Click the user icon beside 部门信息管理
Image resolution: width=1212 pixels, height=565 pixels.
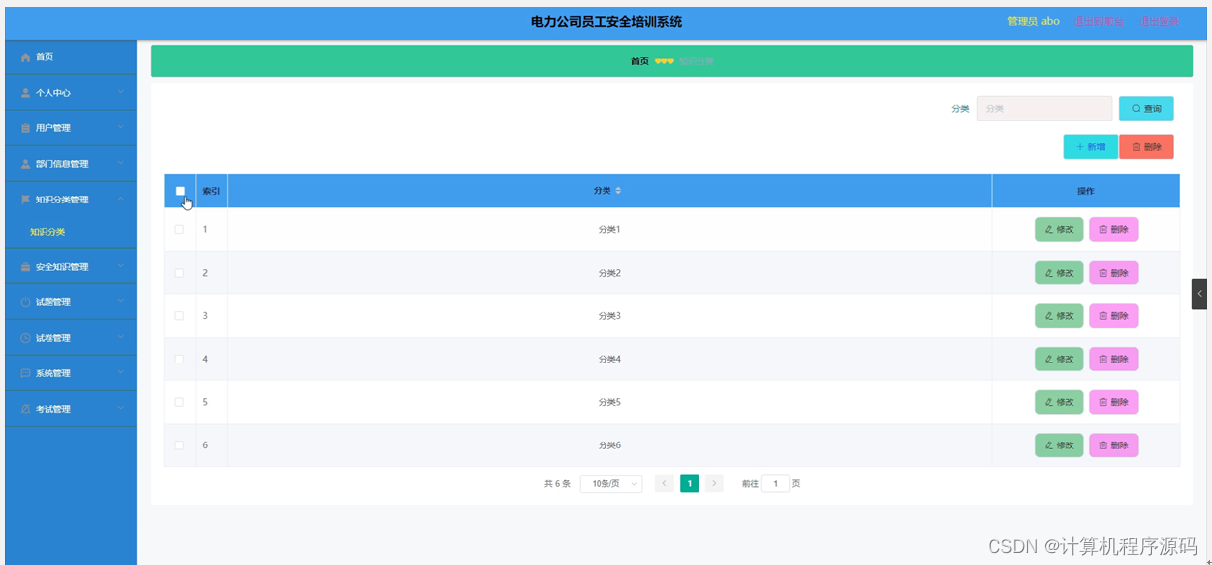click(x=26, y=164)
